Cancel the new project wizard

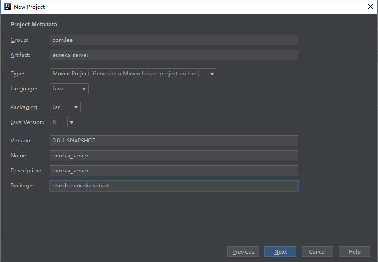click(317, 252)
